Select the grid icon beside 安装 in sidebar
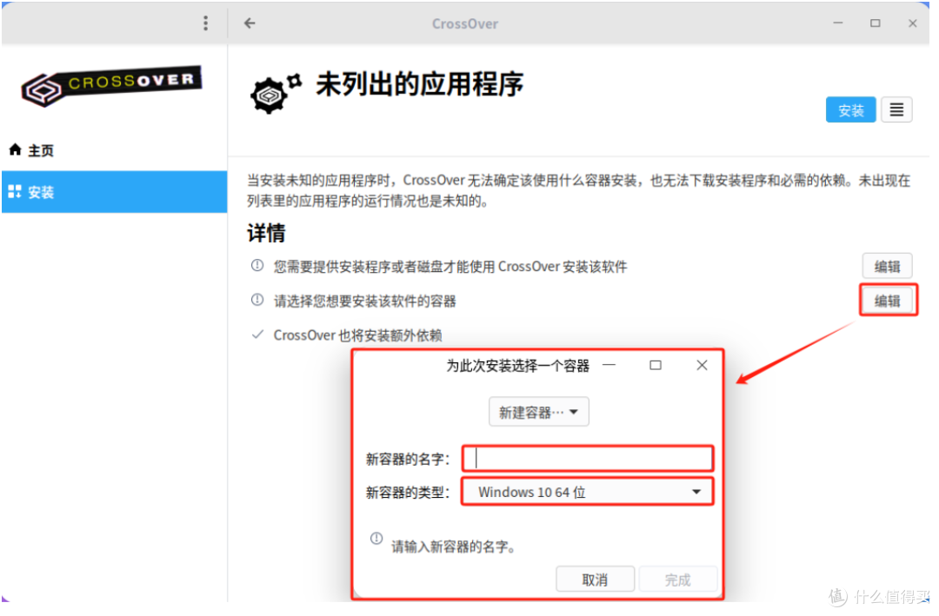The width and height of the screenshot is (939, 616). pyautogui.click(x=15, y=191)
